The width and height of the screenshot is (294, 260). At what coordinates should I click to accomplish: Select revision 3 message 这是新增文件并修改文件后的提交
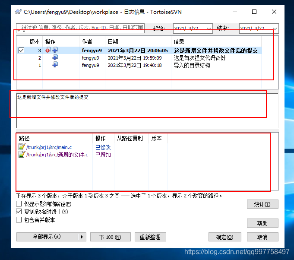[x=216, y=51]
